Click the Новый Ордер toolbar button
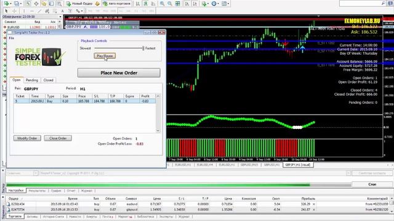The height and width of the screenshot is (221, 394). [x=79, y=4]
